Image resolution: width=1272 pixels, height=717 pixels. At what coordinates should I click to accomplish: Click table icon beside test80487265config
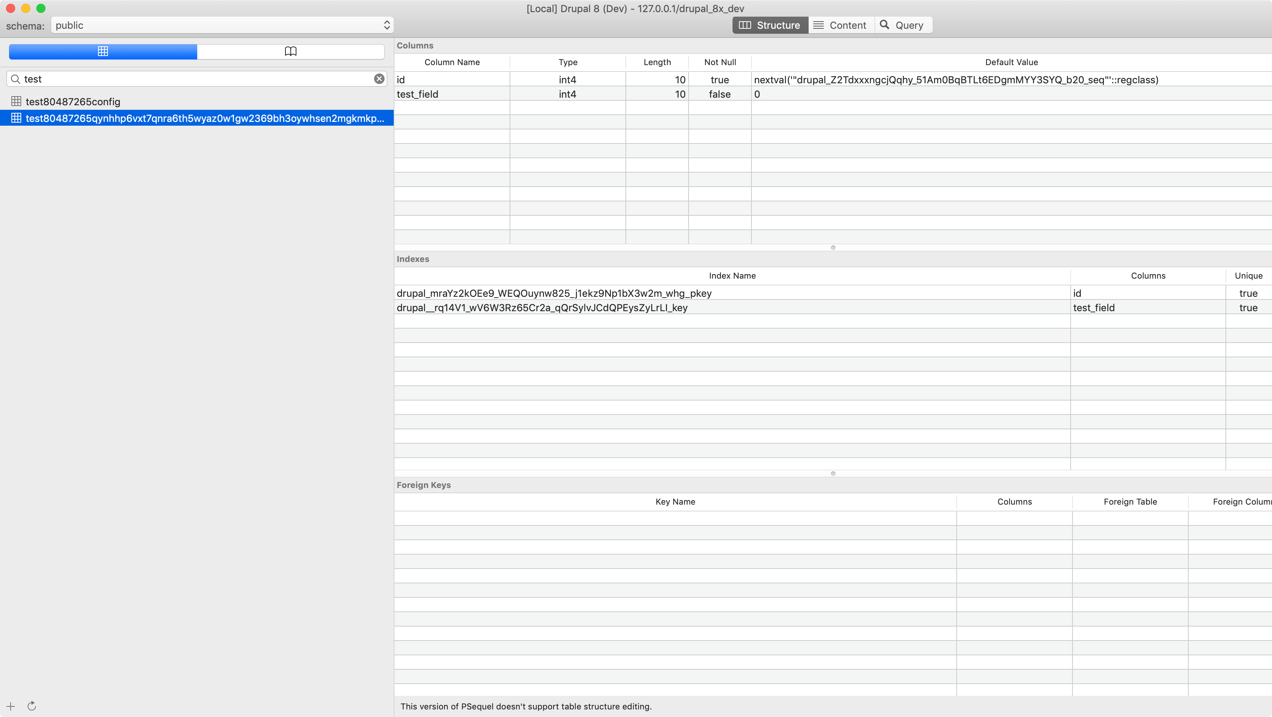pos(16,101)
